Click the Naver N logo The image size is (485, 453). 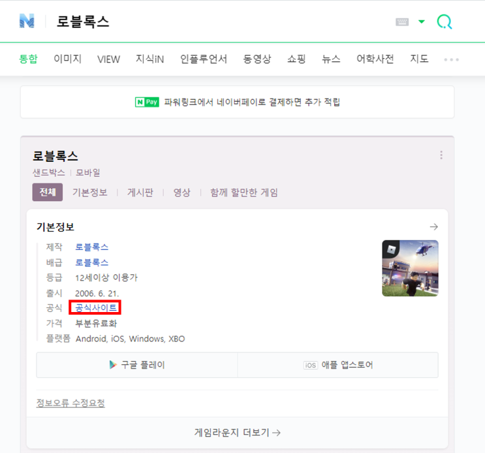[x=27, y=21]
